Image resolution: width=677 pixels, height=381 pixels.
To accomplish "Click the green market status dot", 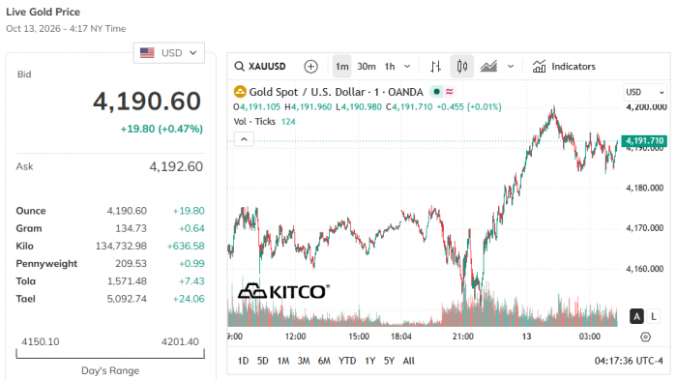I will click(436, 92).
